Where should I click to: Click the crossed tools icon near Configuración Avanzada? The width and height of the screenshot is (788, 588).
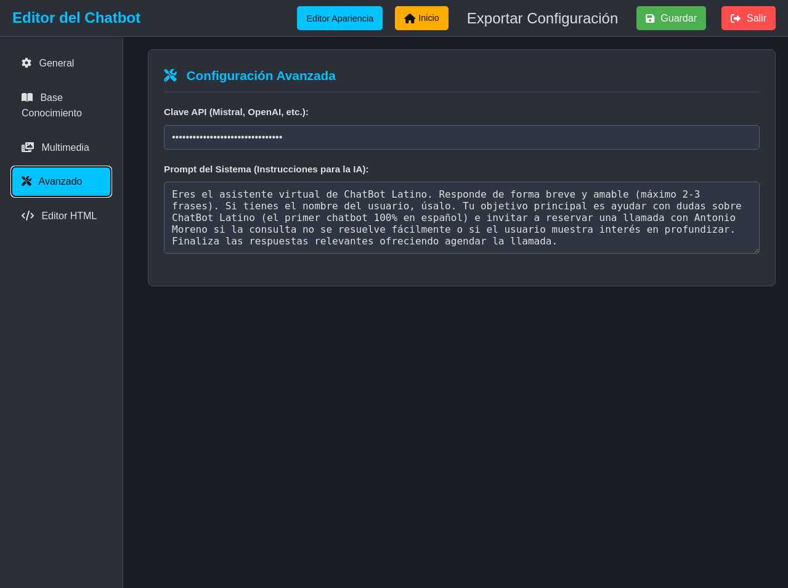pyautogui.click(x=171, y=75)
